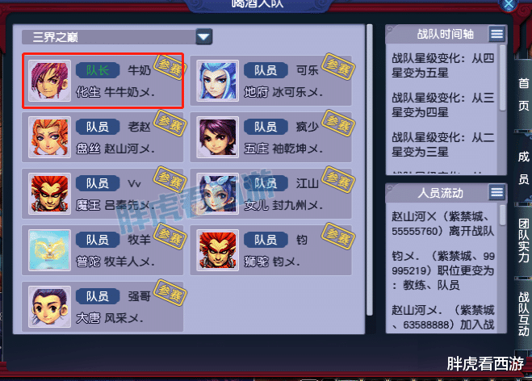Open the 三界之巅 dropdown arrow
532x381 pixels.
click(204, 36)
